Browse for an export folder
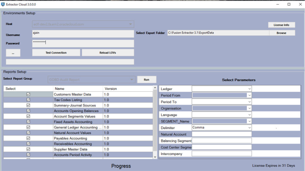The image size is (305, 171). click(281, 33)
